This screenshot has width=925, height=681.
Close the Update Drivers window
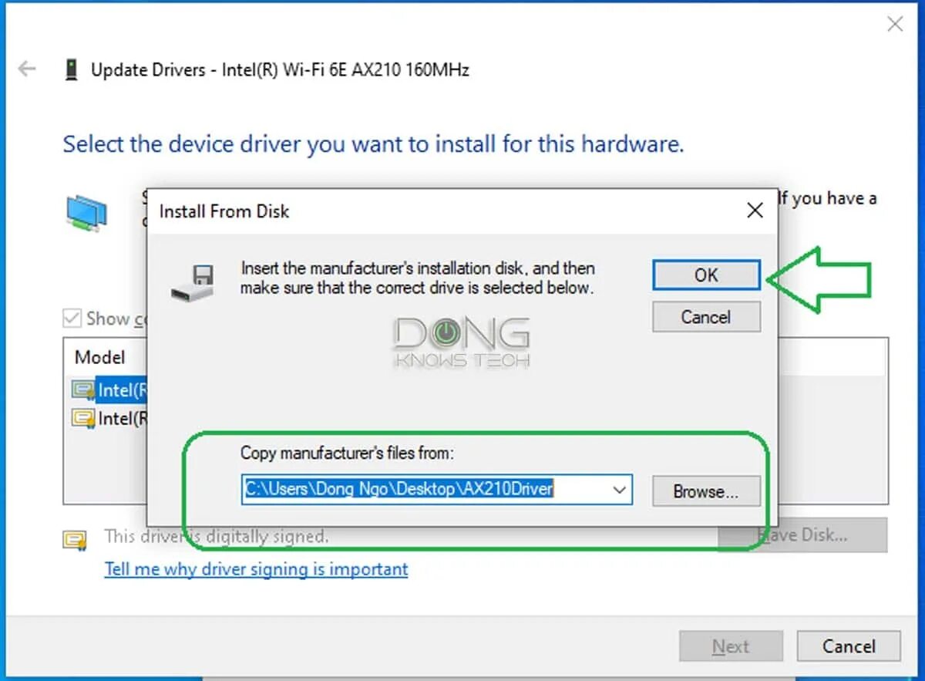[895, 25]
